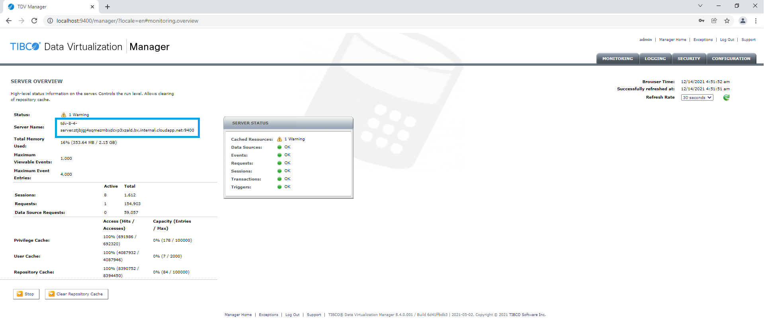
Task: Open the LOGGING tab
Action: click(x=655, y=58)
